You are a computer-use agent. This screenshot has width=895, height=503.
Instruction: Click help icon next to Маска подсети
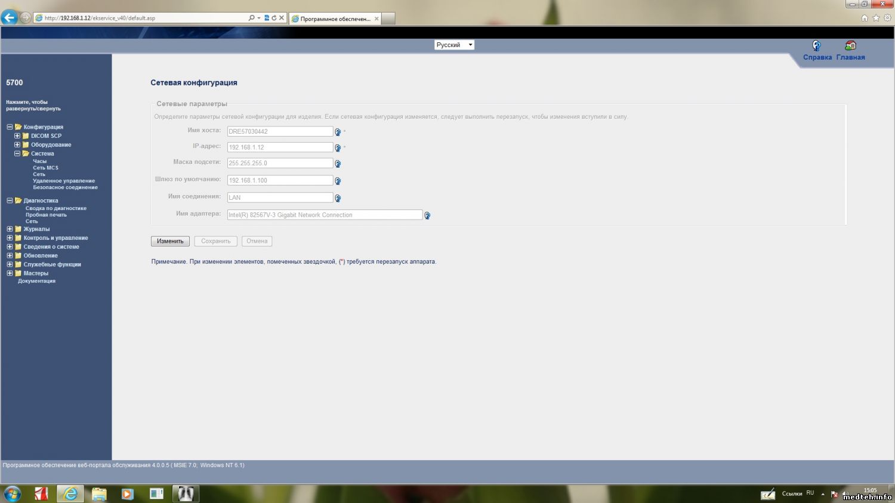(338, 163)
